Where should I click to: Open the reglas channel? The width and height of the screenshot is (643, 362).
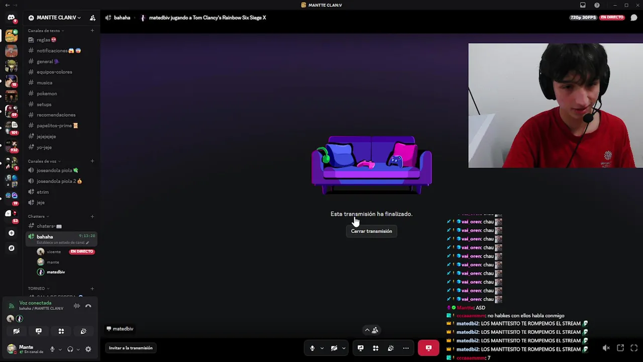tap(61, 40)
